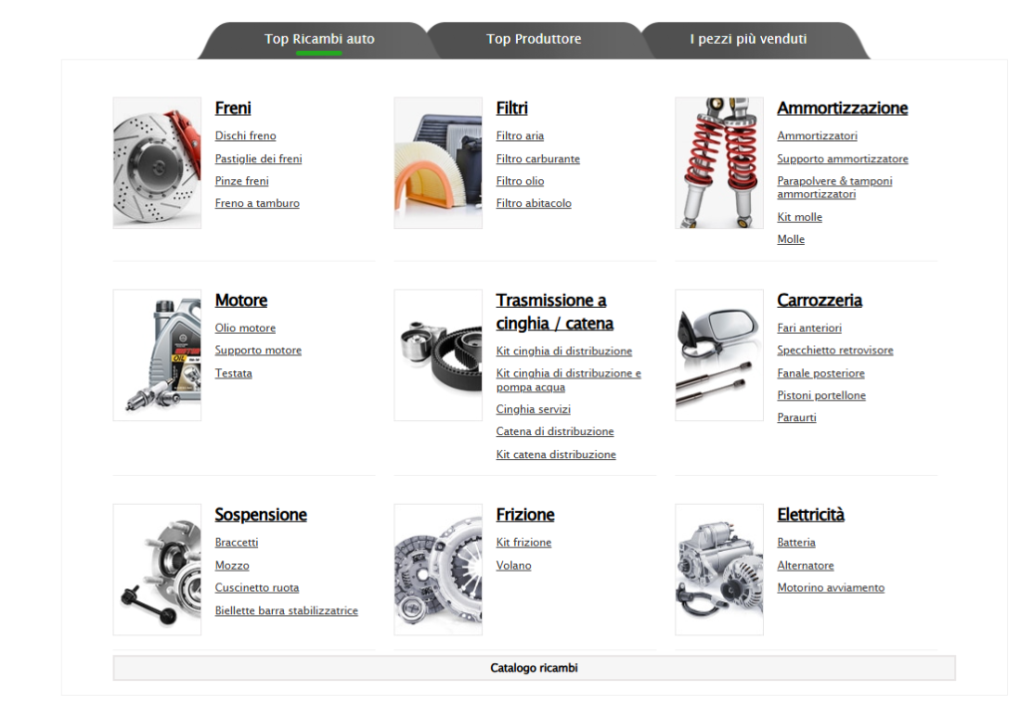Go to the Braccetti link
Image resolution: width=1020 pixels, height=705 pixels.
point(237,543)
